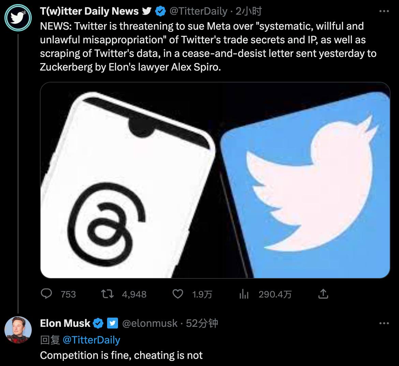This screenshot has height=366, width=399.
Task: Click the @TitterDaily mention in the reply
Action: (91, 340)
